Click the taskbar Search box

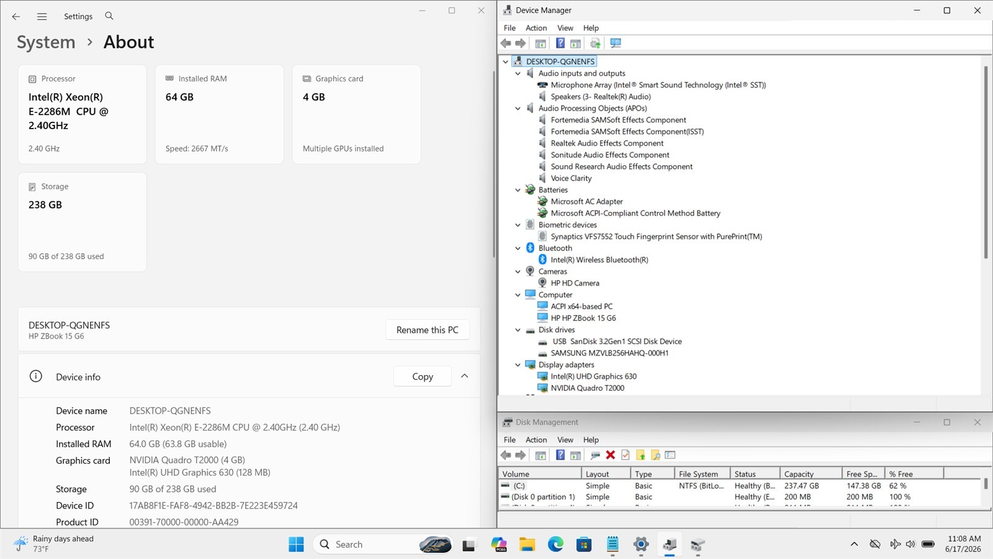point(383,545)
